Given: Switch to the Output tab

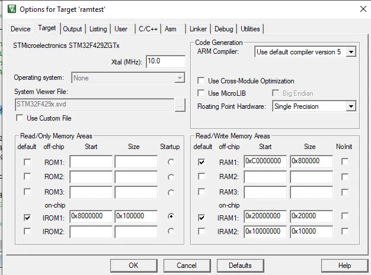Looking at the screenshot, I should (x=72, y=29).
